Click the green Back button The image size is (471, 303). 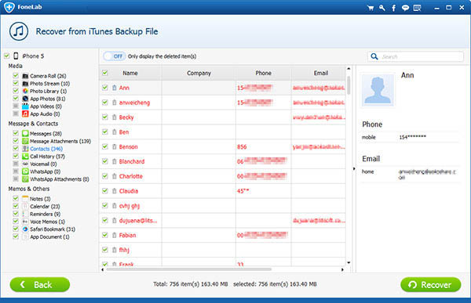(40, 284)
